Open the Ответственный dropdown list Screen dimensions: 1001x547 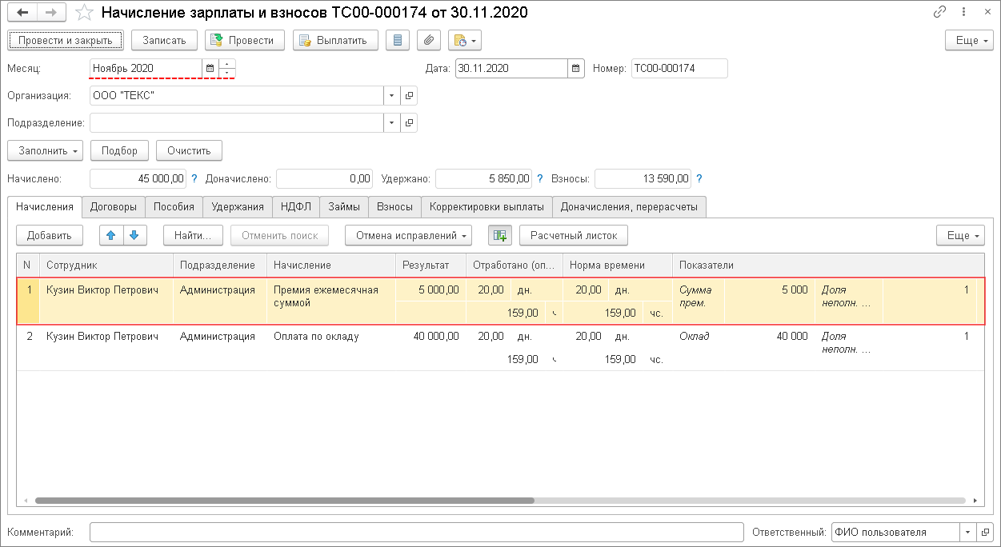click(967, 532)
